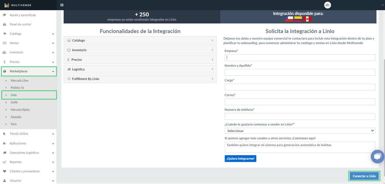The width and height of the screenshot is (385, 184).
Task: Click the Peru flag icon
Action: 307,19
